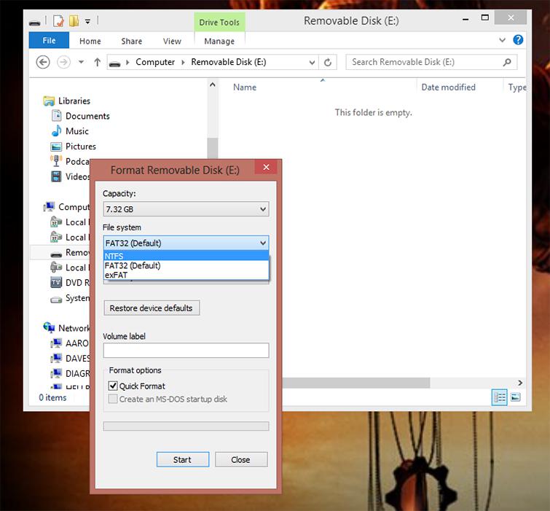Start formatting the disk
550x511 pixels.
click(x=183, y=459)
